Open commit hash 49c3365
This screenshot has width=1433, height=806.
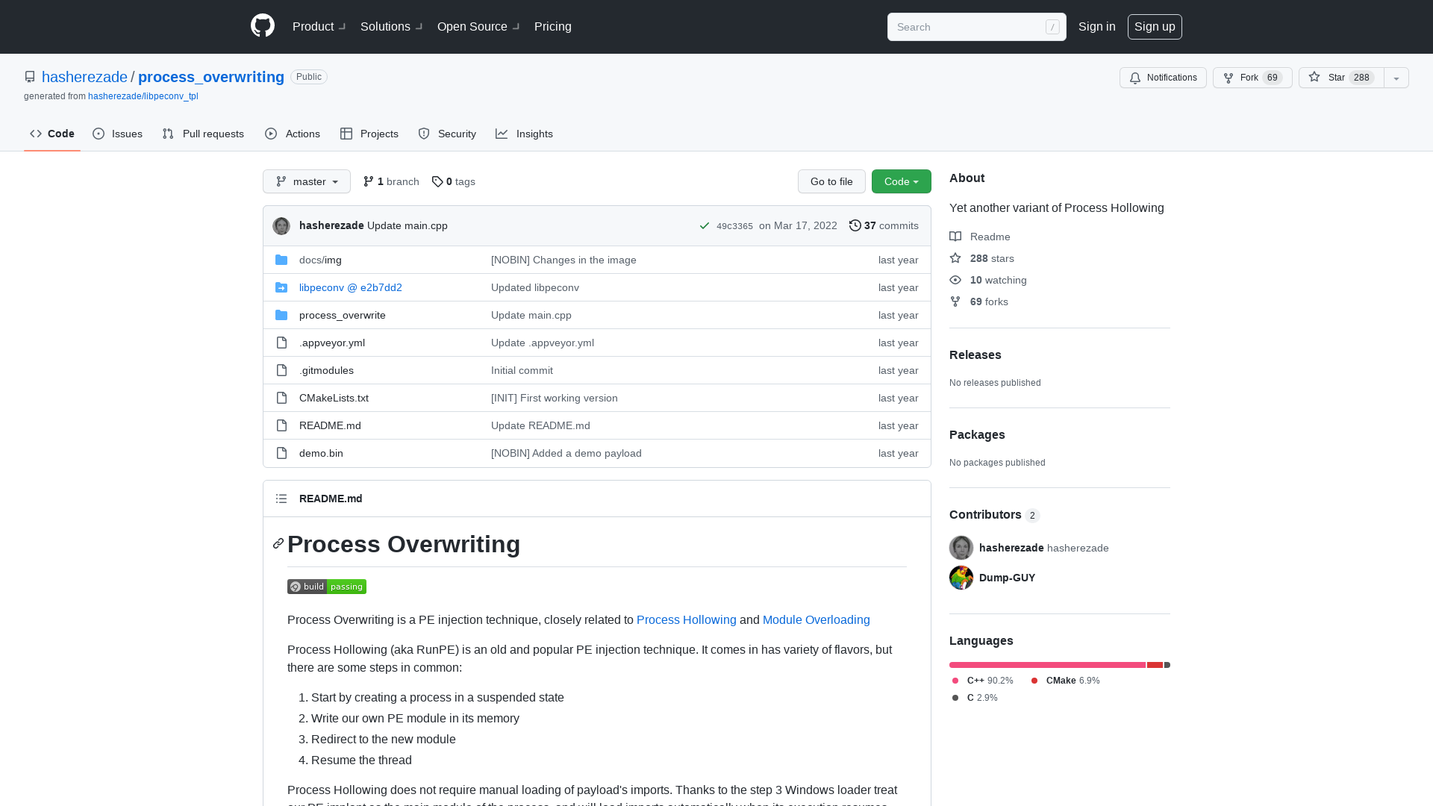[734, 226]
